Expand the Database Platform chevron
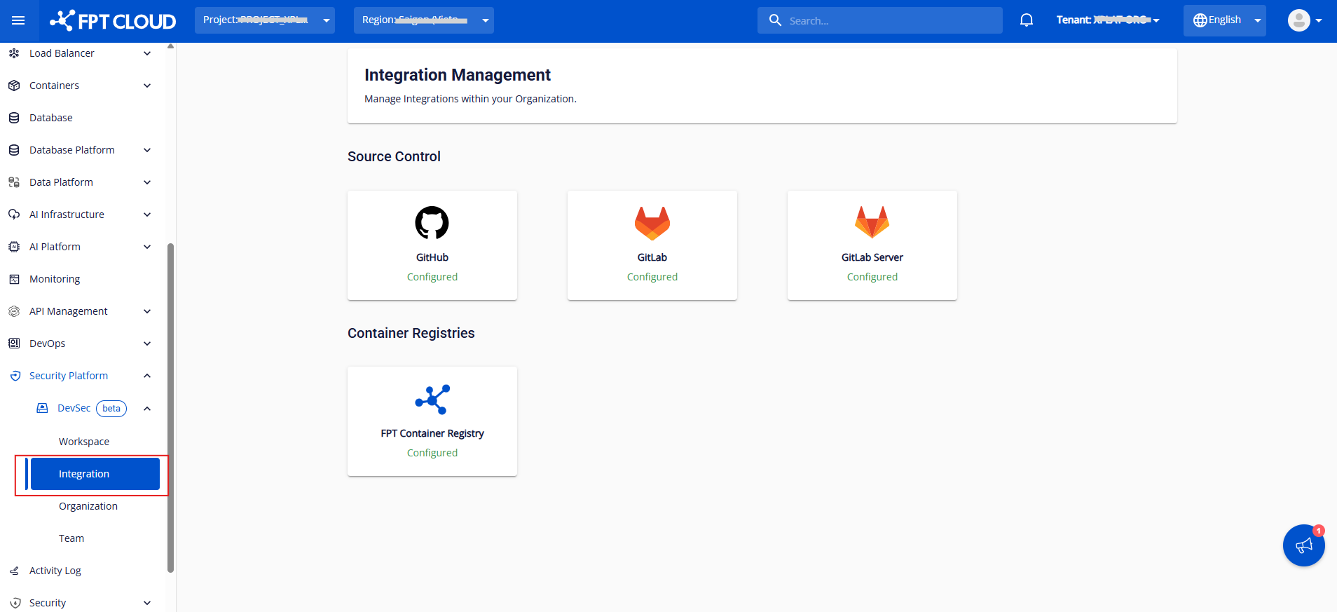Viewport: 1337px width, 612px height. 147,150
